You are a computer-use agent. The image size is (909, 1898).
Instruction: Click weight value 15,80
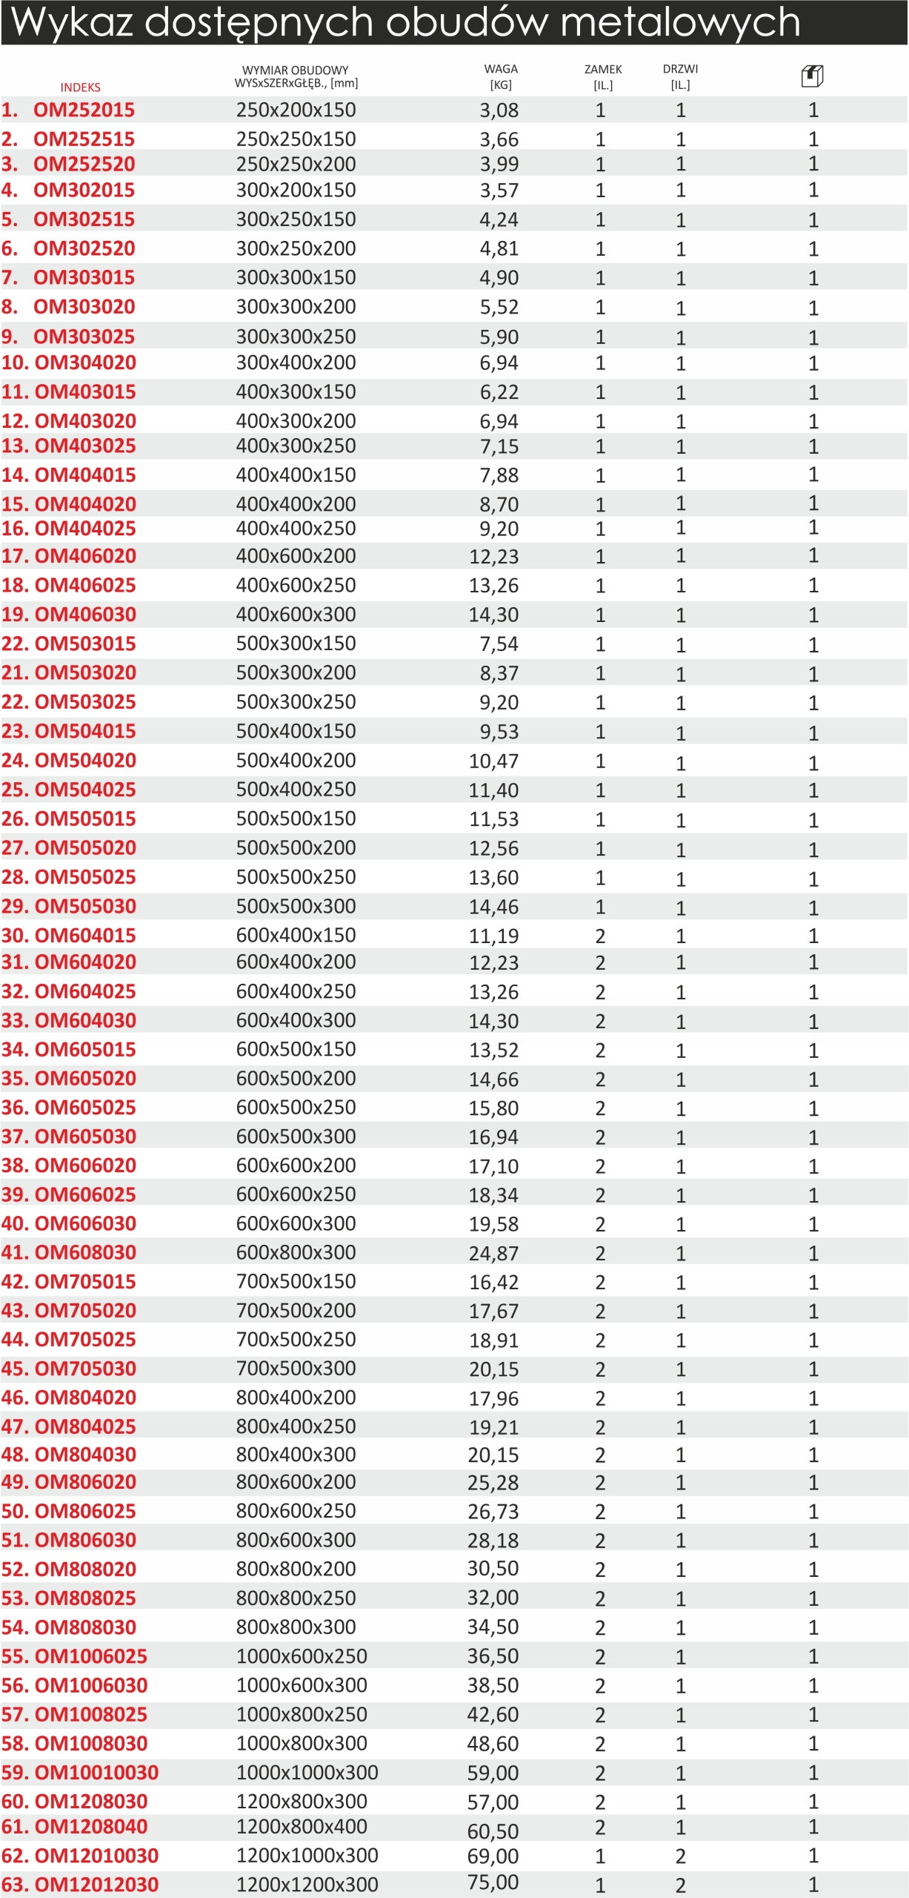point(493,1108)
